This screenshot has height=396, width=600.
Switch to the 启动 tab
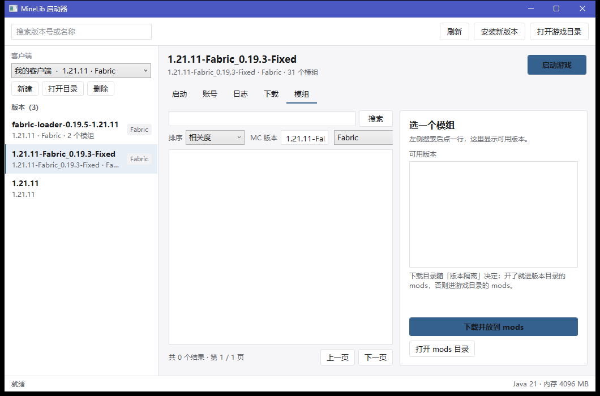(x=179, y=94)
